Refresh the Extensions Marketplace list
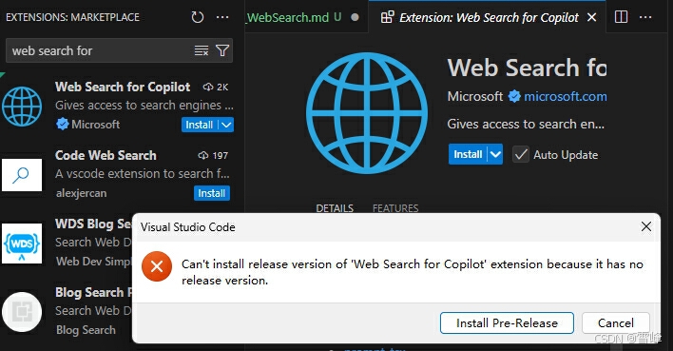 click(198, 17)
